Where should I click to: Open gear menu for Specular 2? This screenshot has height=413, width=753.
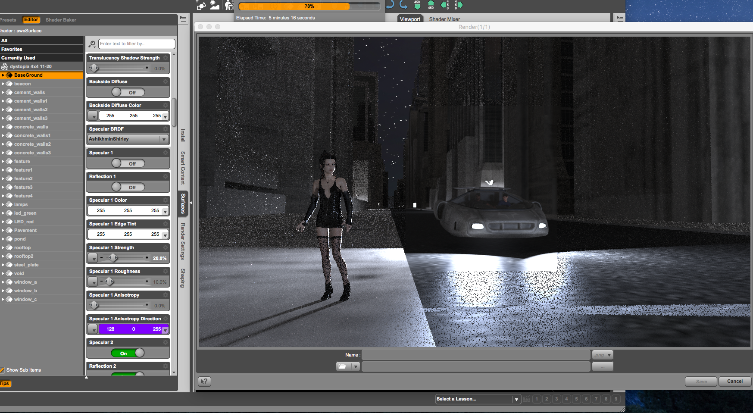coord(166,342)
